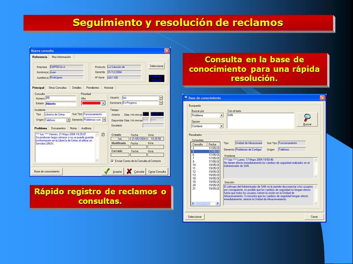
Task: Click the Fecha column header
Action: click(x=213, y=144)
